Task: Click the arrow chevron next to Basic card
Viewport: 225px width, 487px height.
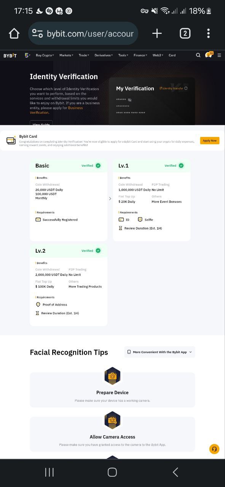Action: (x=110, y=199)
